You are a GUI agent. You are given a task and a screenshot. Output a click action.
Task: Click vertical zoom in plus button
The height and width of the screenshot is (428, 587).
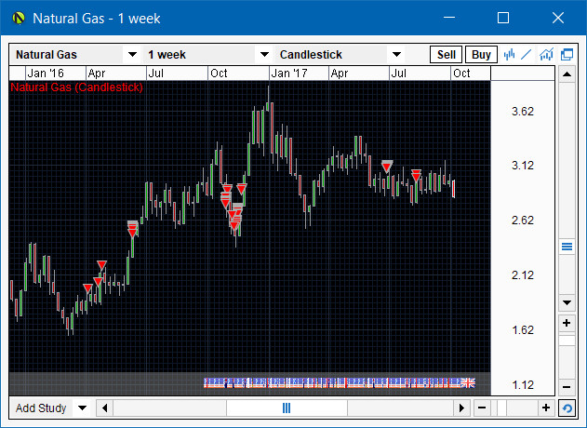tap(567, 323)
